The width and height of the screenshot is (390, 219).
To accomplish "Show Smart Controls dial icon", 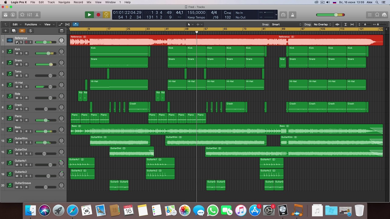I will click(x=22, y=15).
